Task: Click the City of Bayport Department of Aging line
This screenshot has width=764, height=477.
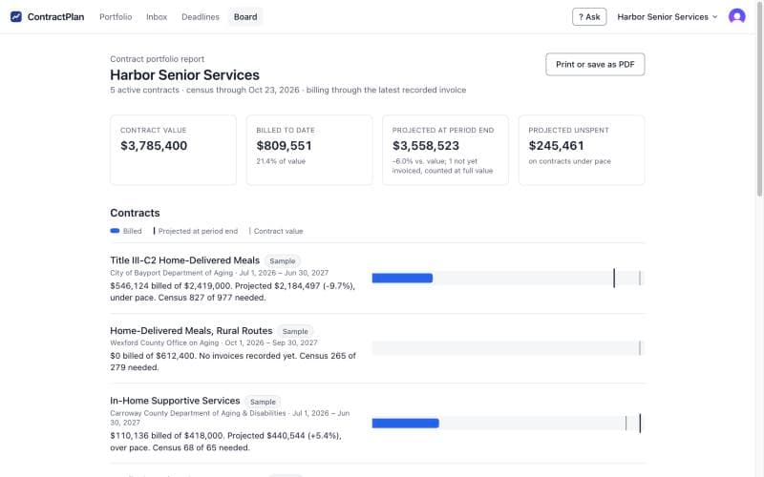Action: [x=220, y=273]
